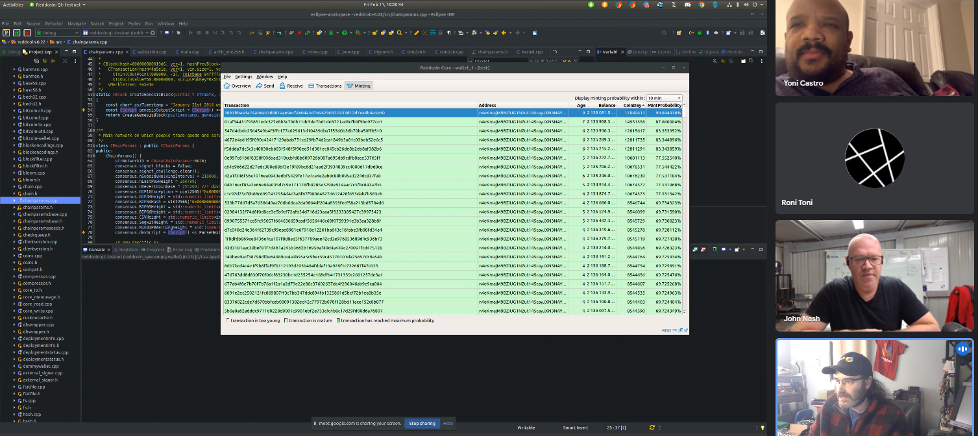The height and width of the screenshot is (436, 978).
Task: Click the 87.660004% mint probability cell
Action: pyautogui.click(x=665, y=121)
